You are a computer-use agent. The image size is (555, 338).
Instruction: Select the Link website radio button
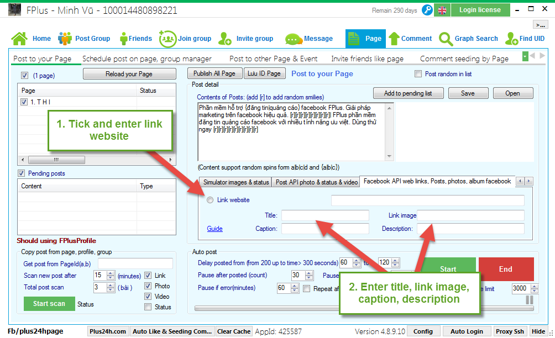(x=210, y=200)
